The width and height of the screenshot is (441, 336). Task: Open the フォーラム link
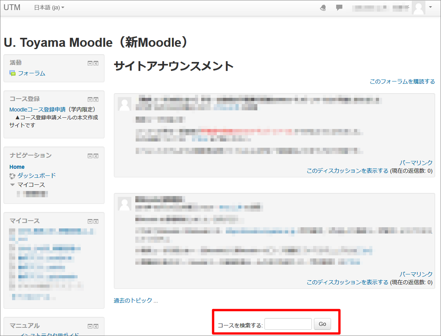pos(32,73)
